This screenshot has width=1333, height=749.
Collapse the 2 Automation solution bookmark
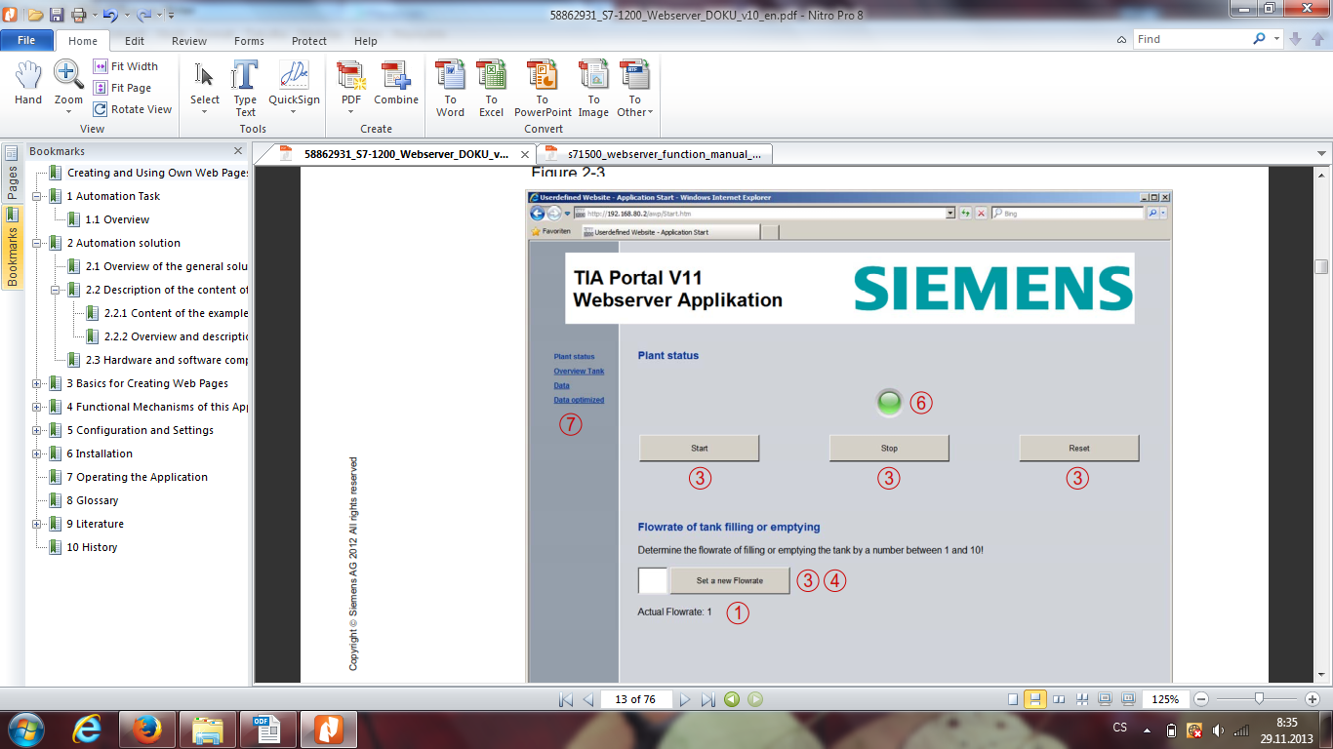pos(36,243)
